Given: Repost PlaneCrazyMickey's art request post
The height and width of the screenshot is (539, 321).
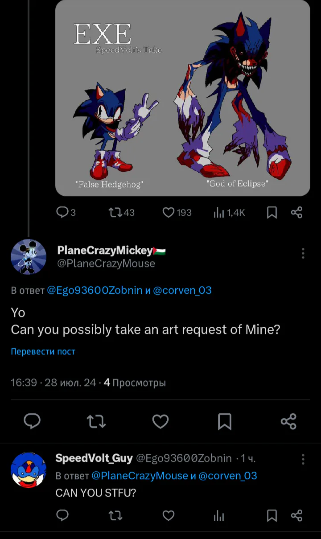Looking at the screenshot, I should pyautogui.click(x=96, y=421).
